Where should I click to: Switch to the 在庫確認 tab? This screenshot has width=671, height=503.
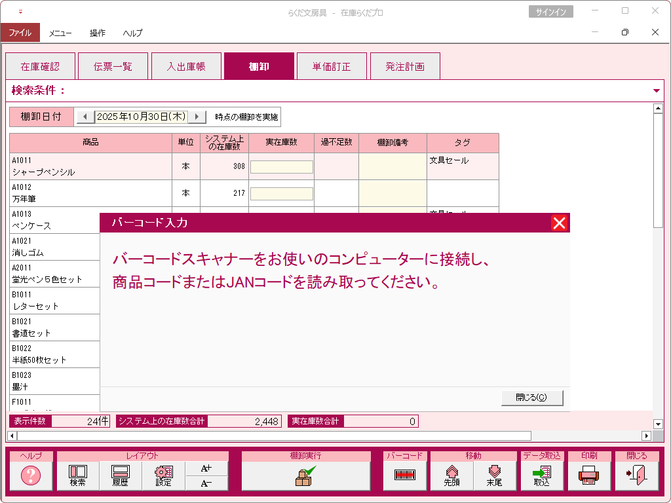[40, 67]
